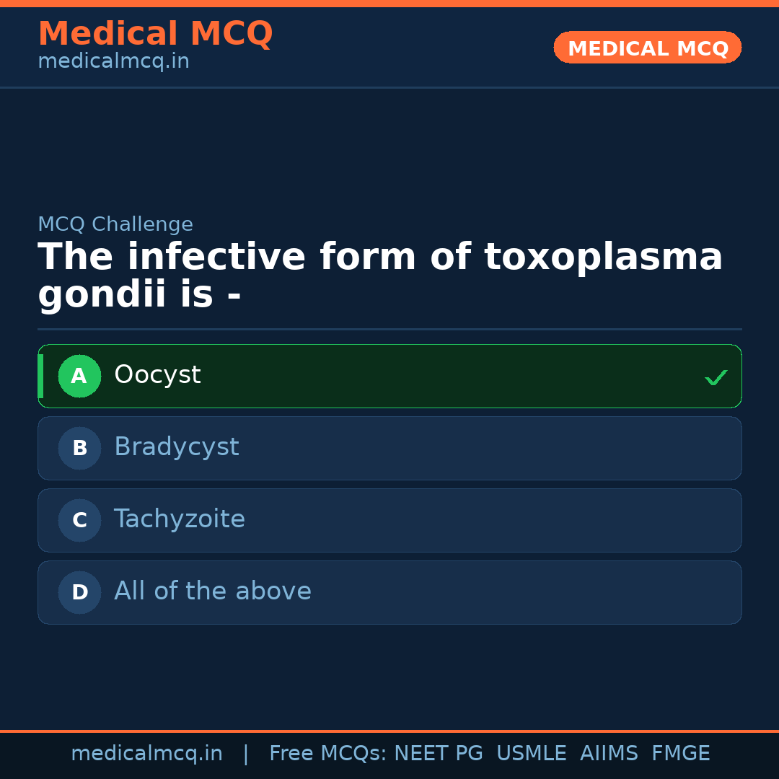Switch to the NEET PG section
779x779 pixels.
point(438,752)
